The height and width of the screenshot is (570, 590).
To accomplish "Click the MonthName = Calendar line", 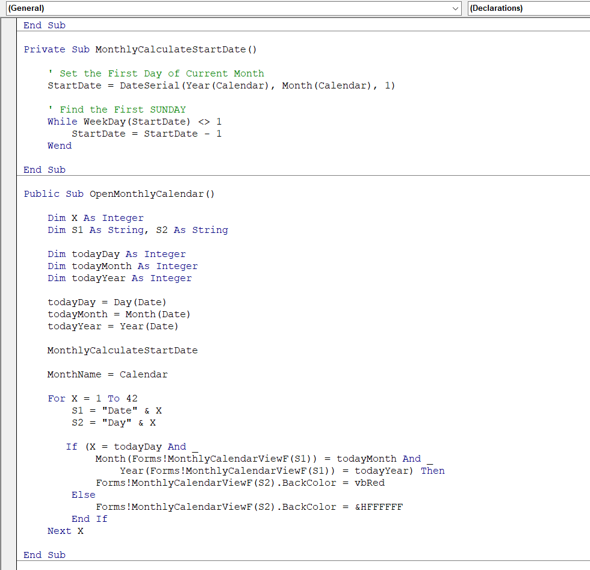I will tap(107, 374).
